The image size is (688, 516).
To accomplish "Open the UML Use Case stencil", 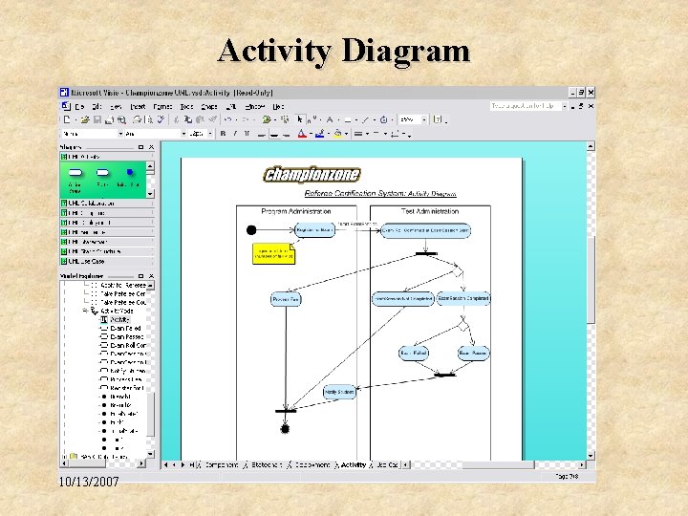I will coord(107,261).
